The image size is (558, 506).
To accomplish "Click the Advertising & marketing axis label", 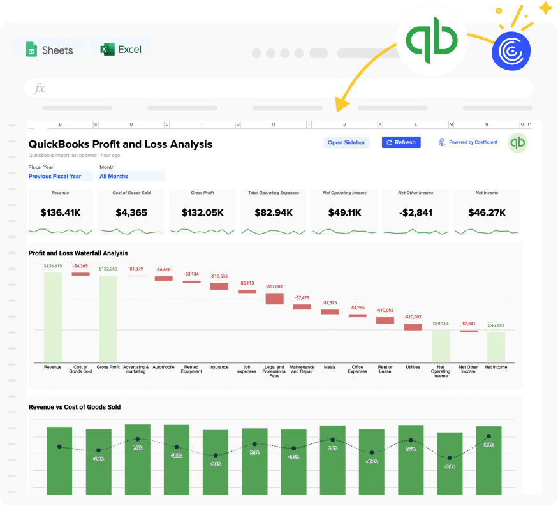I will pos(136,369).
